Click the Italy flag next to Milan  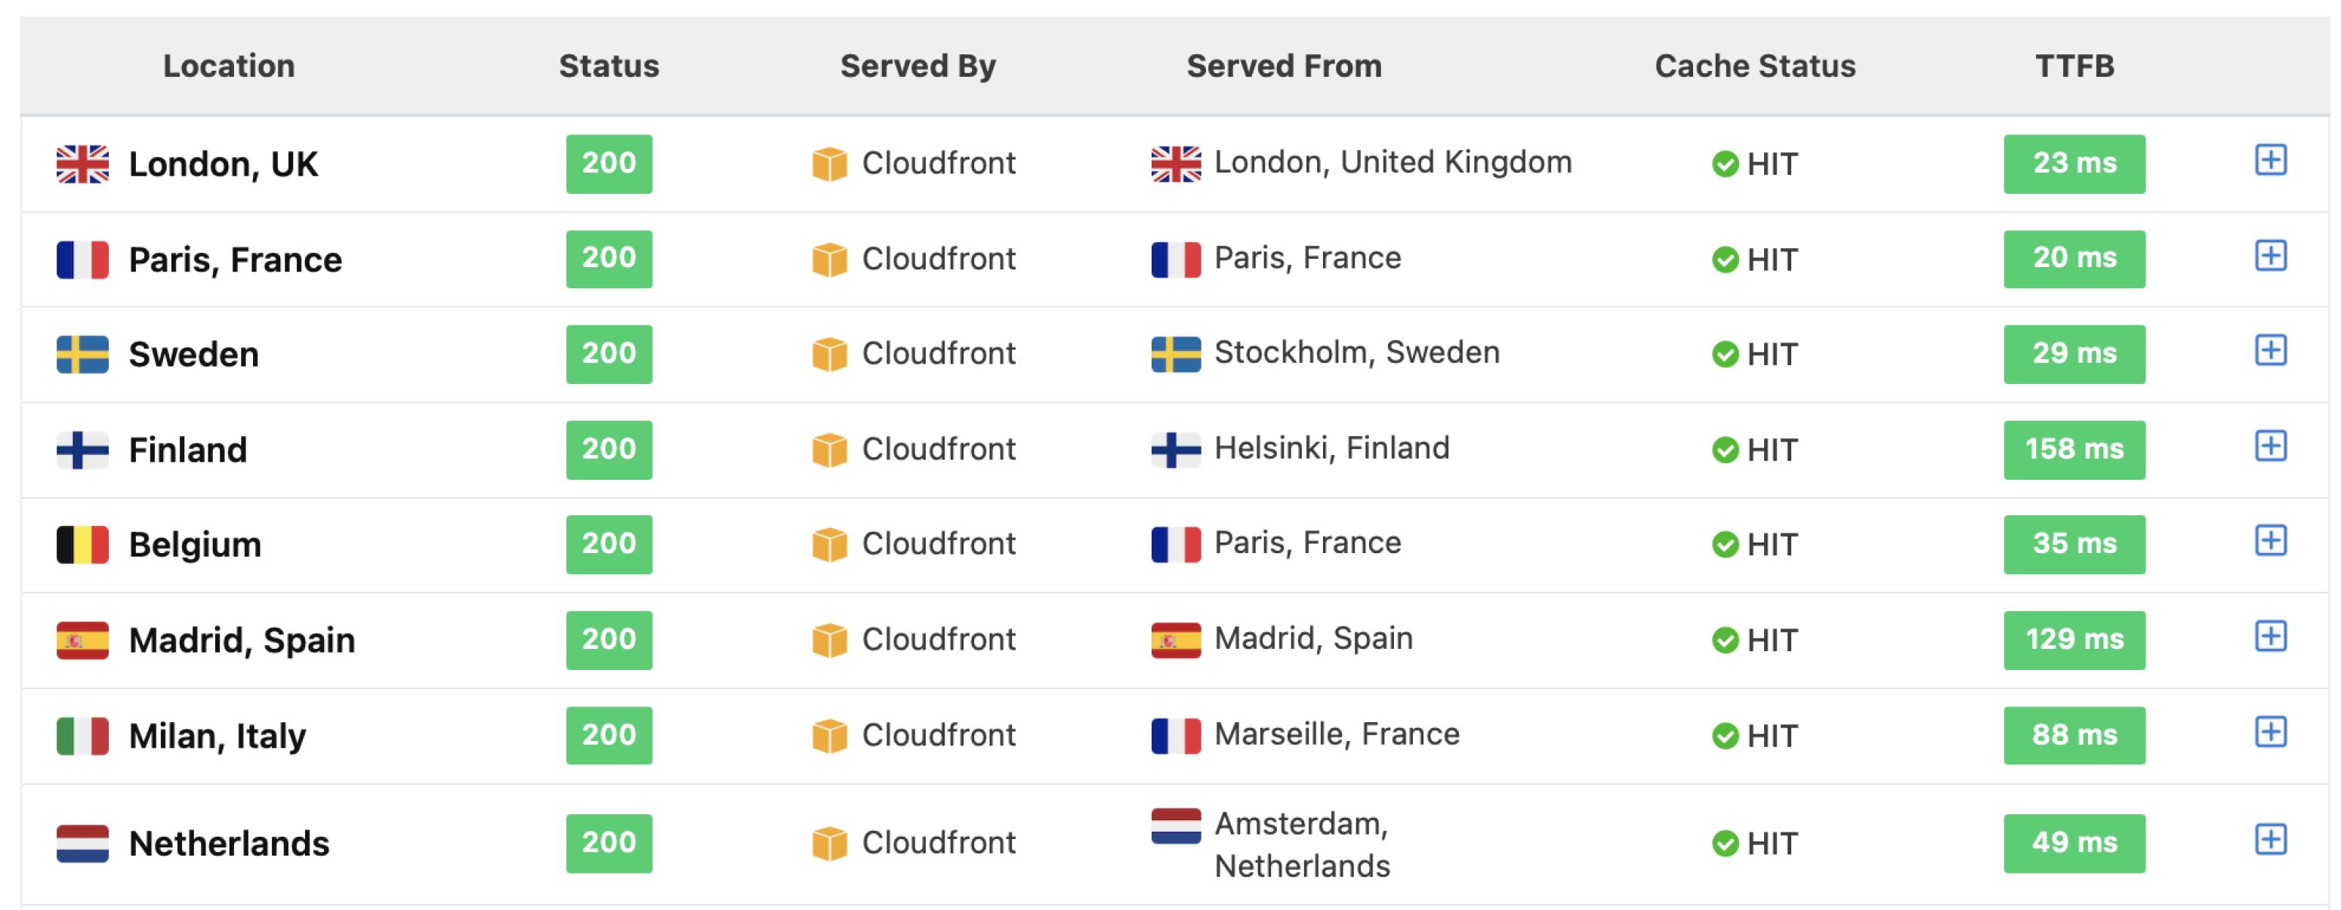click(83, 736)
